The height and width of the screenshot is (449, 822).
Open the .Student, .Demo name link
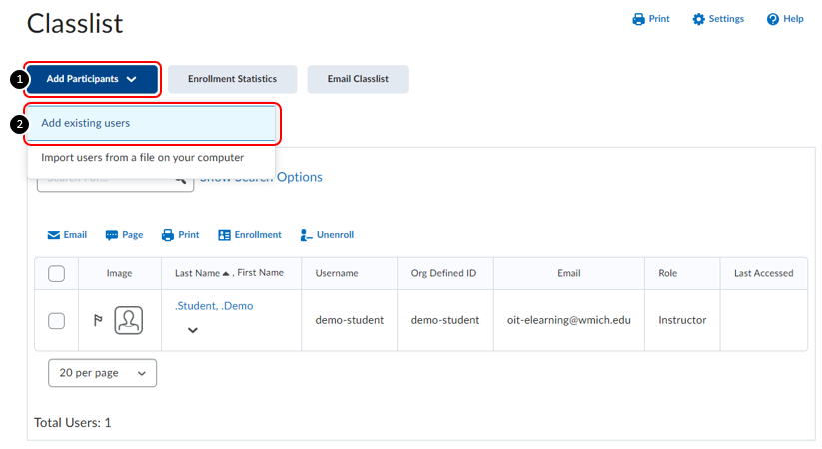[x=214, y=306]
